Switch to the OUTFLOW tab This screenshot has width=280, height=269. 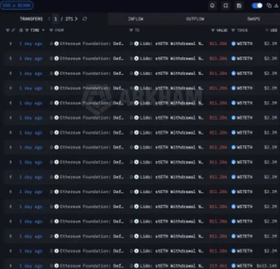pyautogui.click(x=195, y=19)
